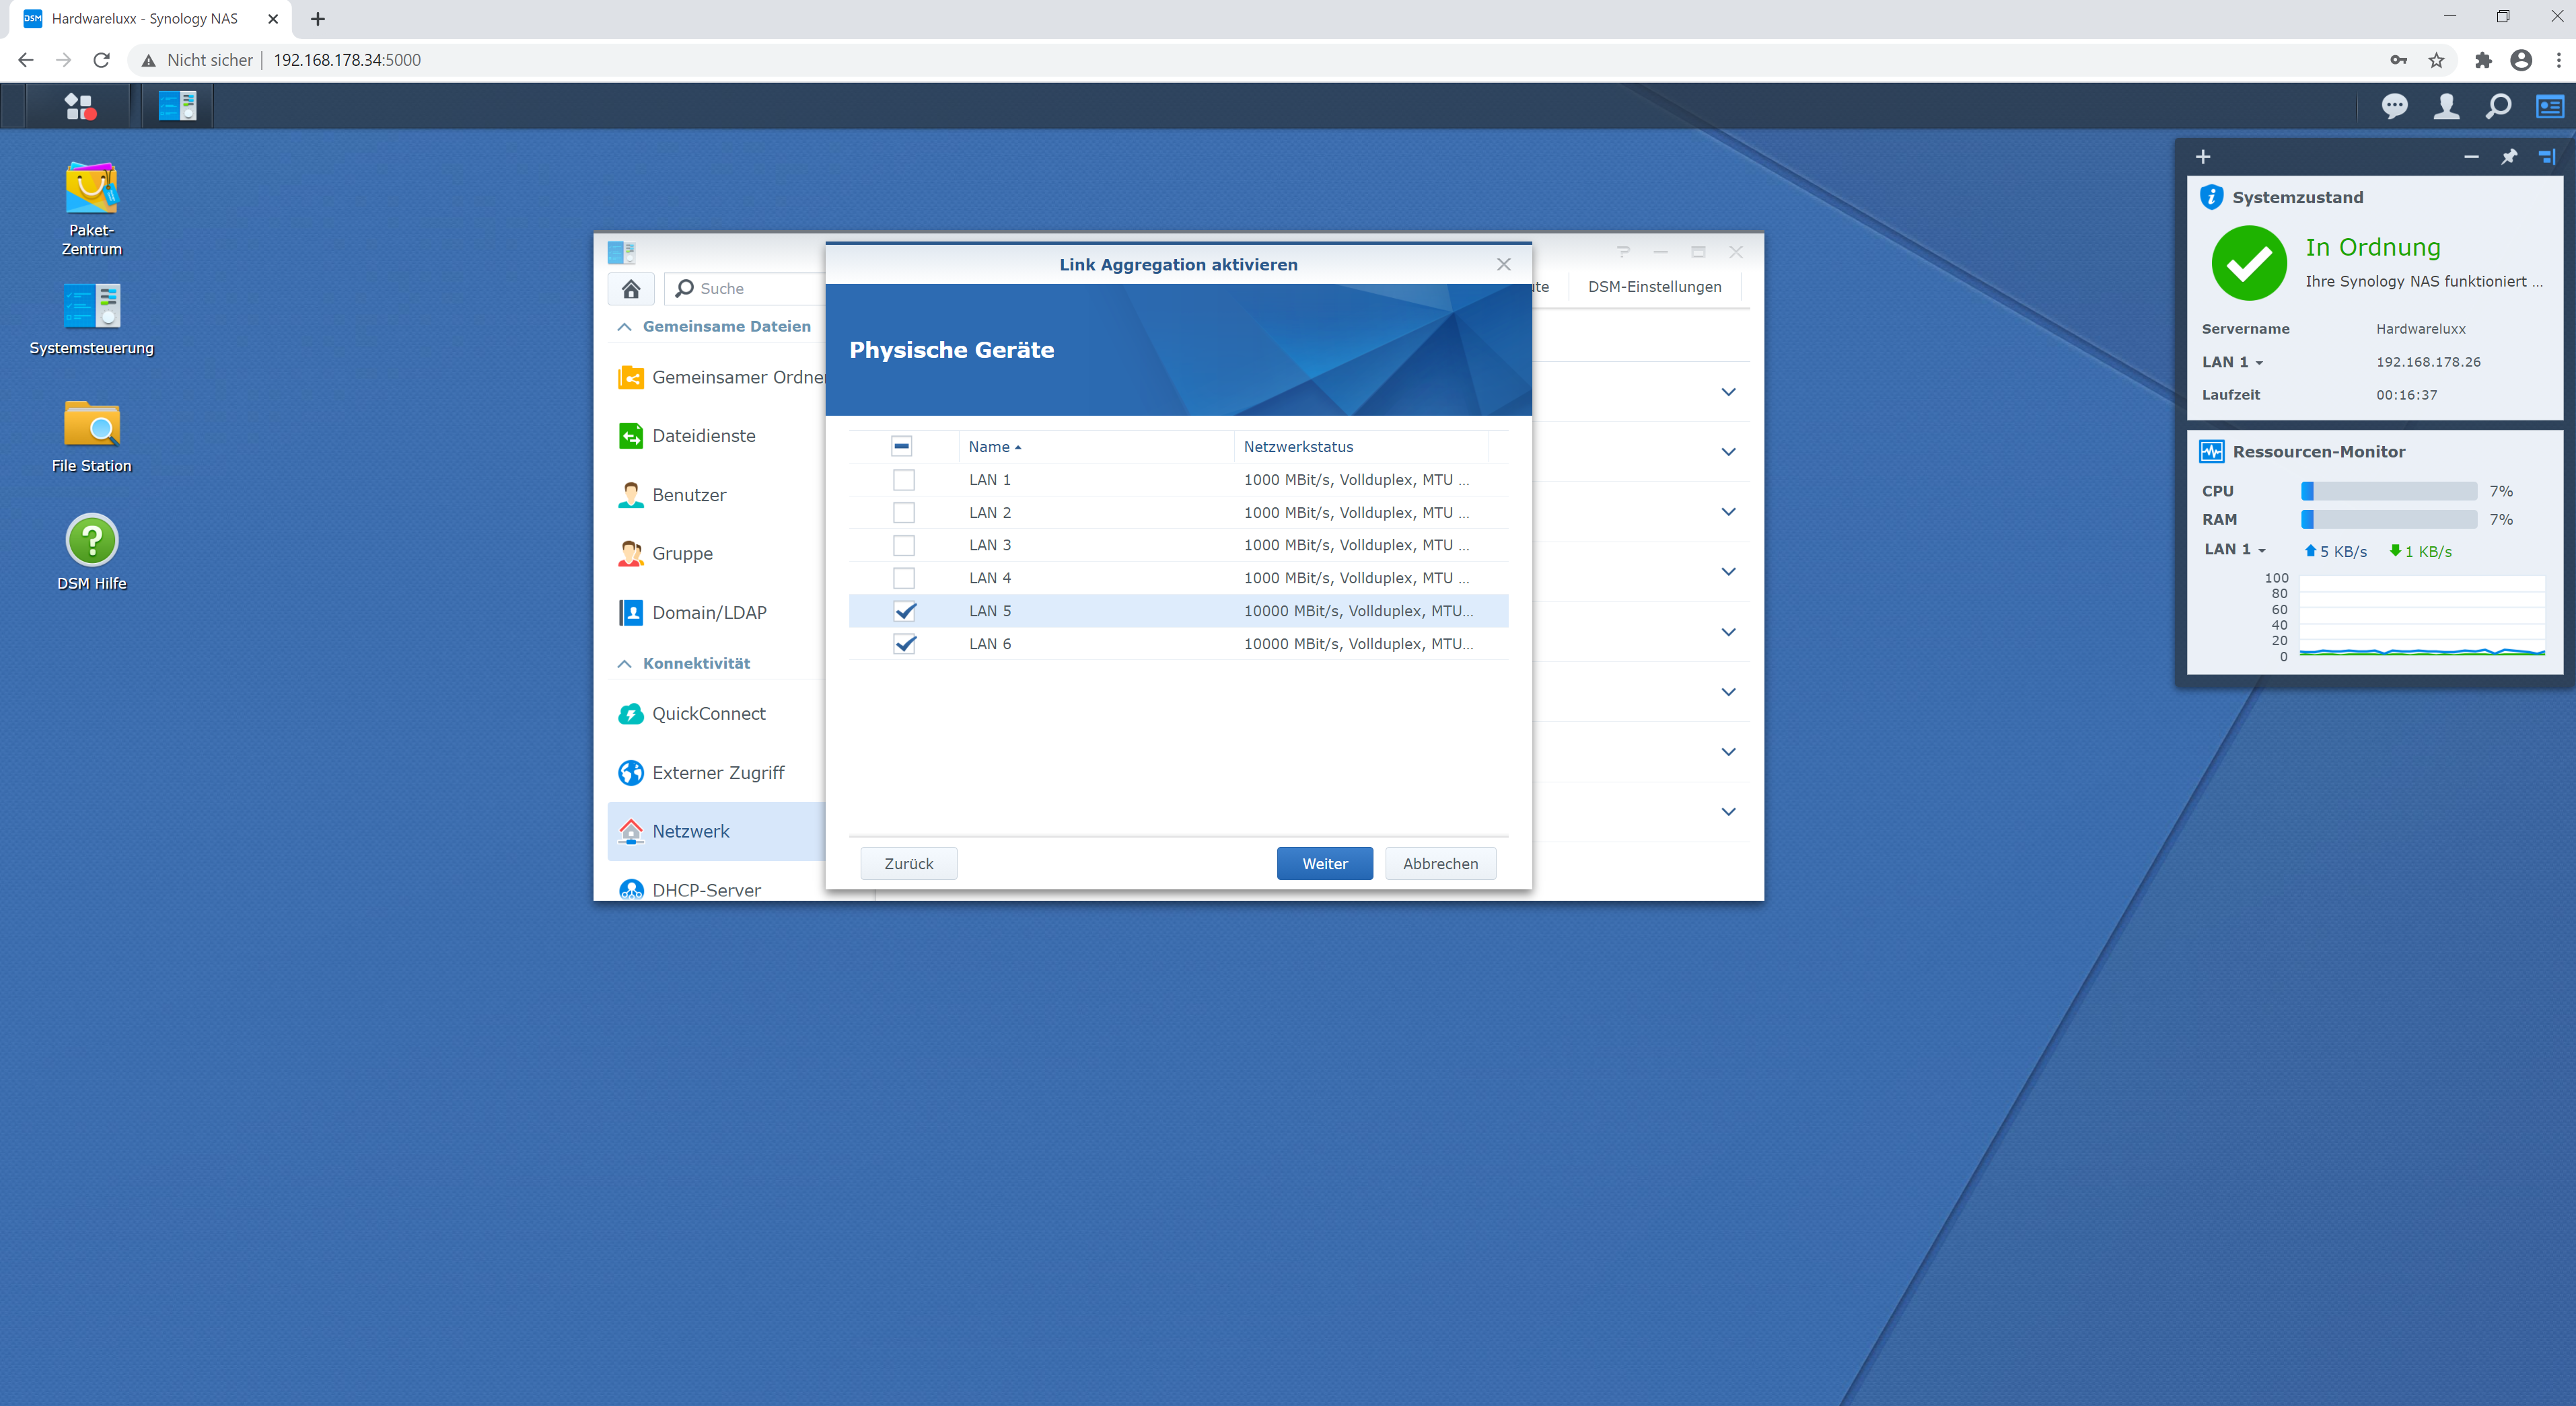Open File Station from desktop

(x=91, y=425)
